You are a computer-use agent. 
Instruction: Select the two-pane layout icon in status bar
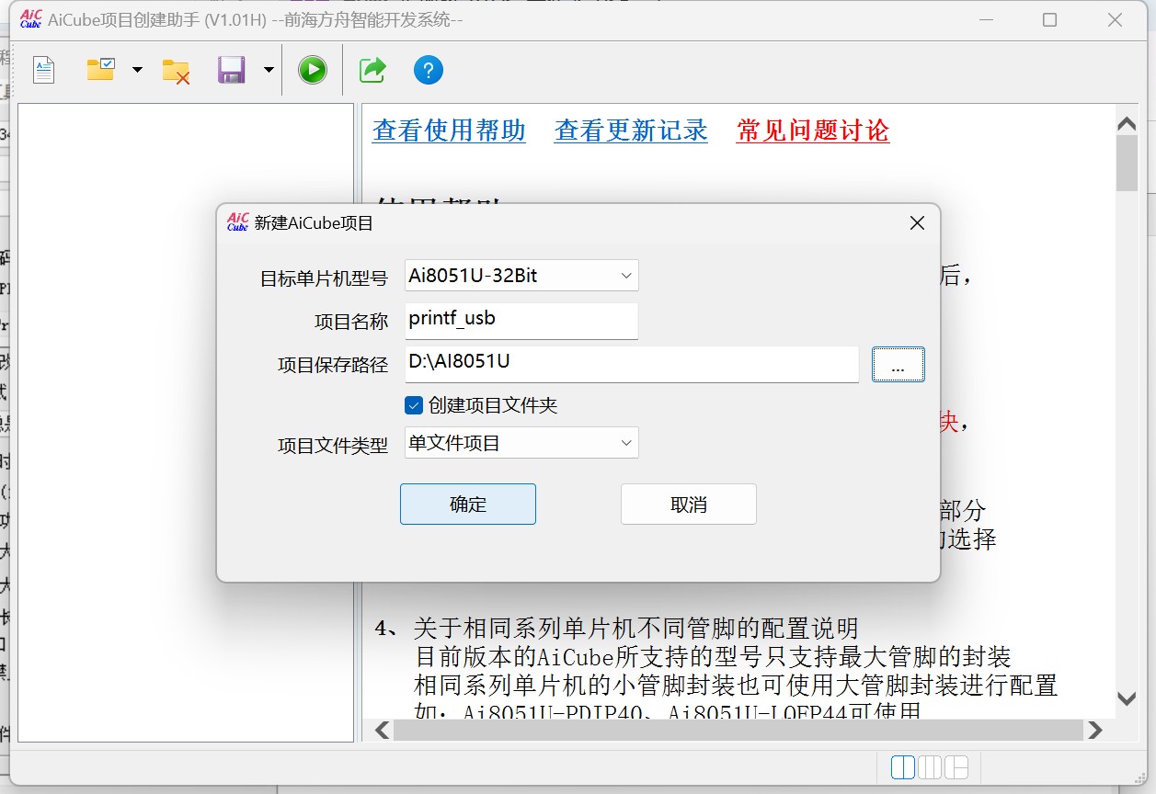tap(903, 766)
